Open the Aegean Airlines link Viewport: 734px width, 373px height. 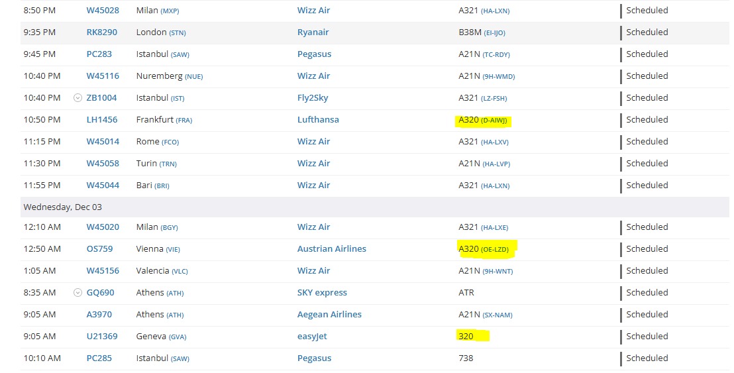tap(329, 315)
